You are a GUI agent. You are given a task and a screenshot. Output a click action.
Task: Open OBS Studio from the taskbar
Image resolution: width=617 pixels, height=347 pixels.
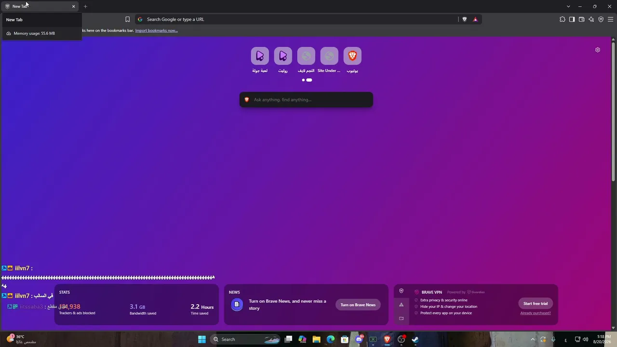click(x=401, y=339)
